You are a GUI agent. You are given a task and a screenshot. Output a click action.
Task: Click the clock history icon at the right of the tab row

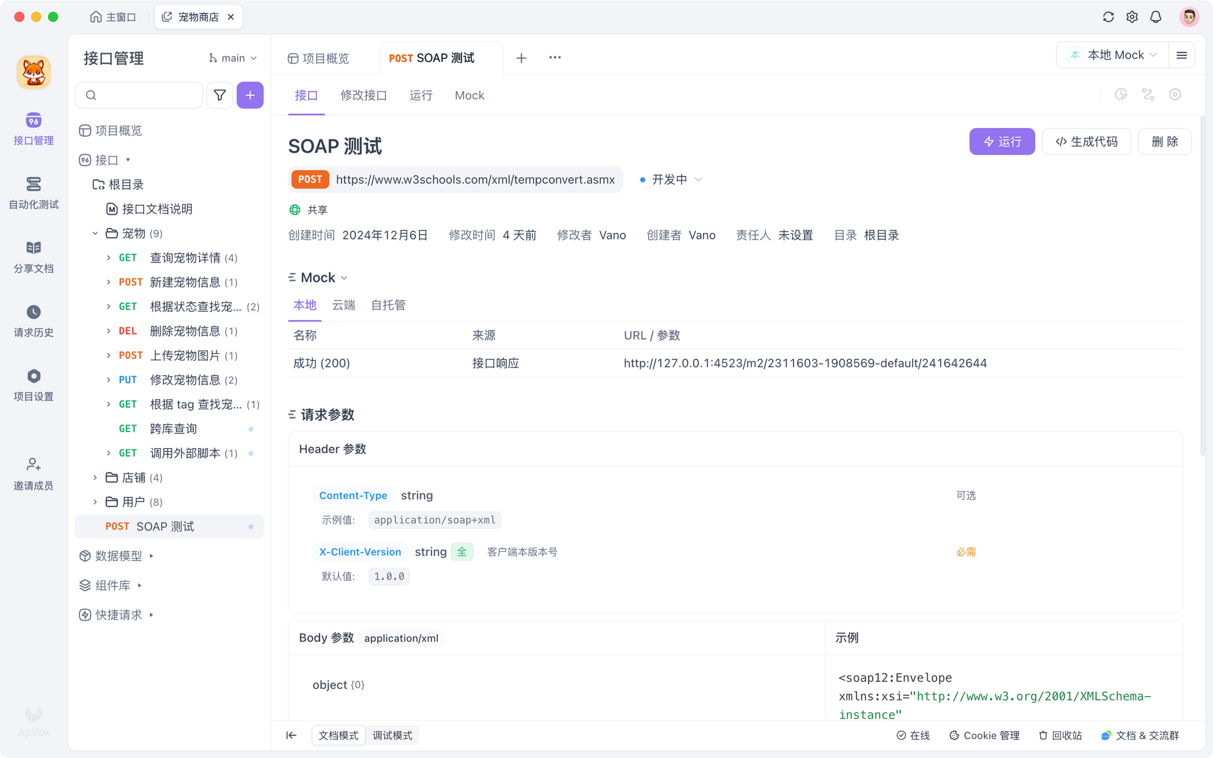click(x=1121, y=95)
